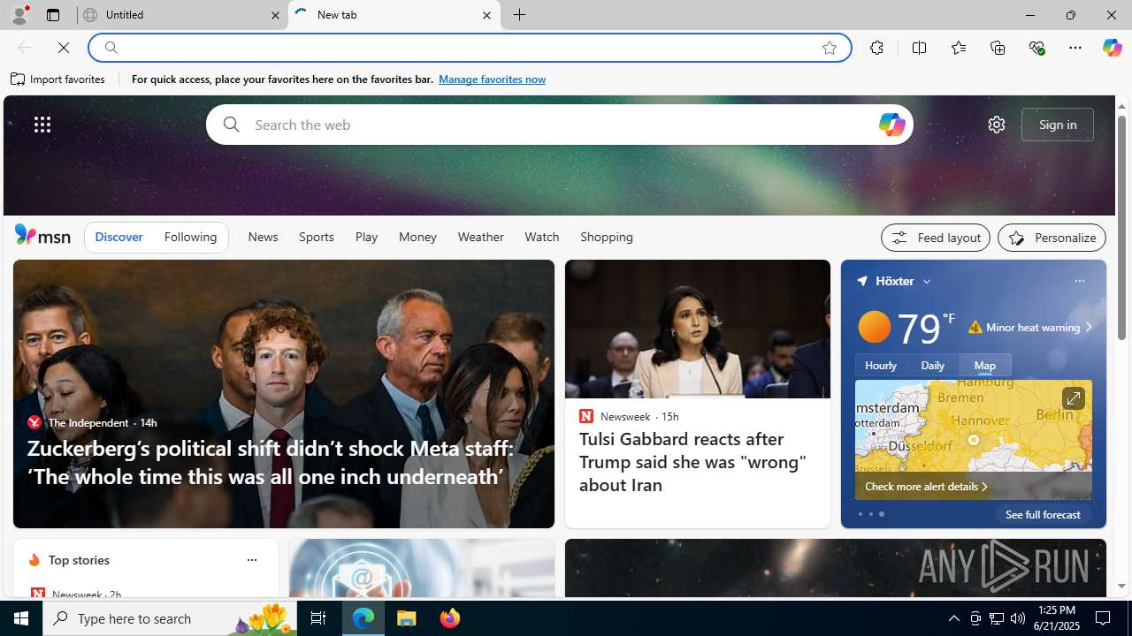Screen dimensions: 1132x636
Task: Open Windows Start menu
Action: (x=21, y=618)
